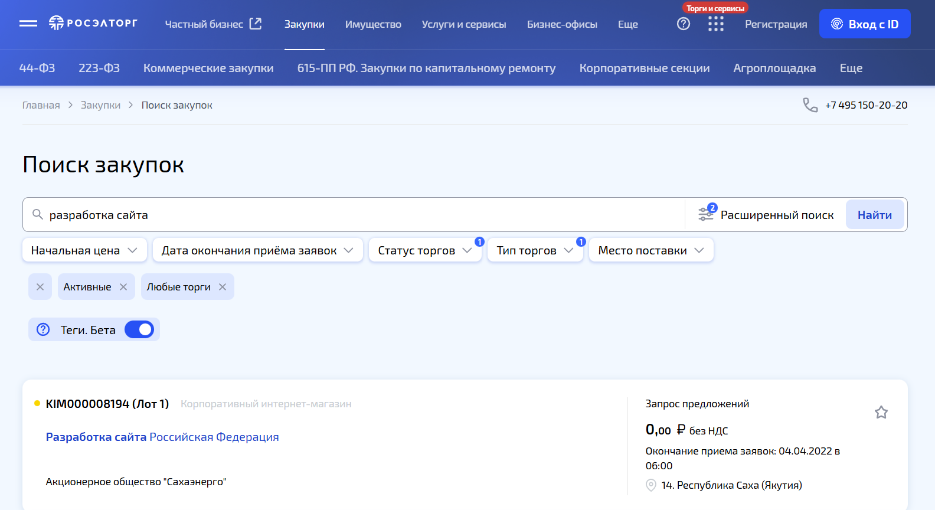Click the phone icon beside the number
This screenshot has height=510, width=935.
click(810, 105)
